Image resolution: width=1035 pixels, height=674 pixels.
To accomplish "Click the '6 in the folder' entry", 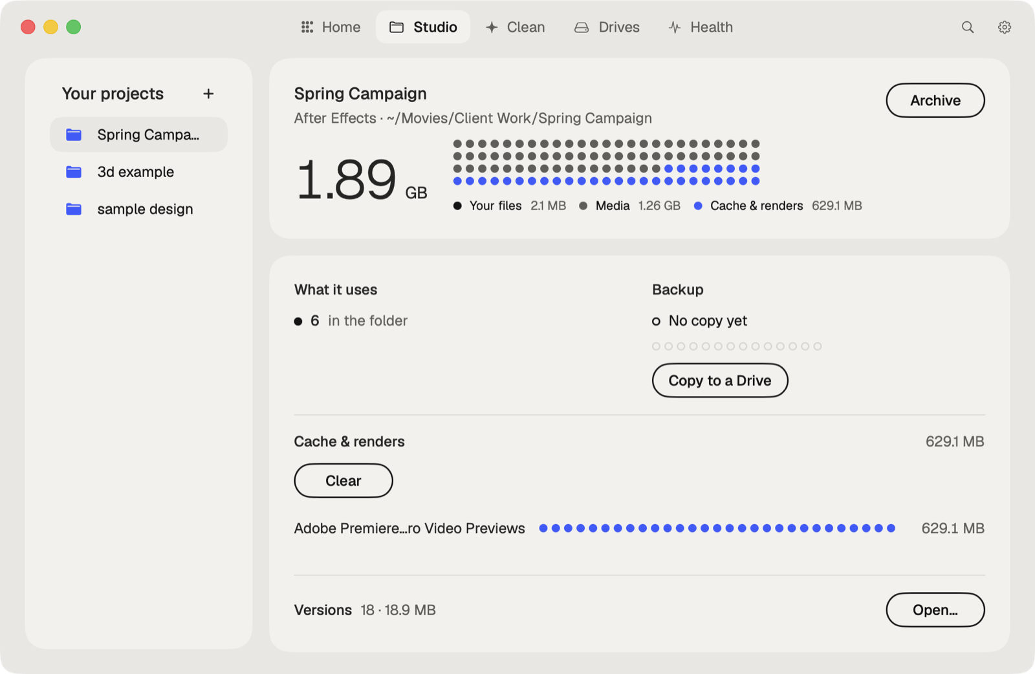I will 351,321.
